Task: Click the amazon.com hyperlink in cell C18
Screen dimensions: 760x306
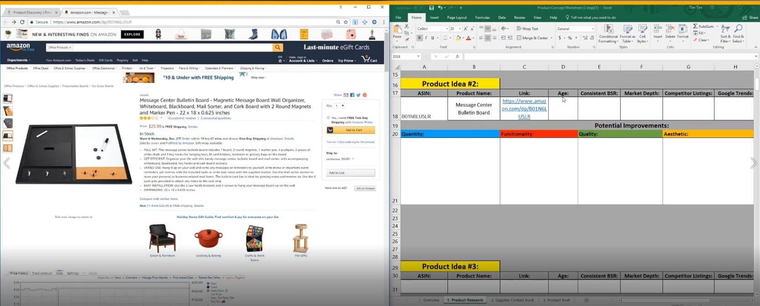Action: [524, 109]
